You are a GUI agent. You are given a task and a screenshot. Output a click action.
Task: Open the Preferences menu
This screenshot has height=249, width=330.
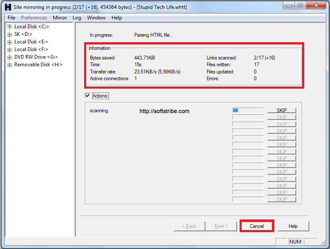pyautogui.click(x=34, y=18)
